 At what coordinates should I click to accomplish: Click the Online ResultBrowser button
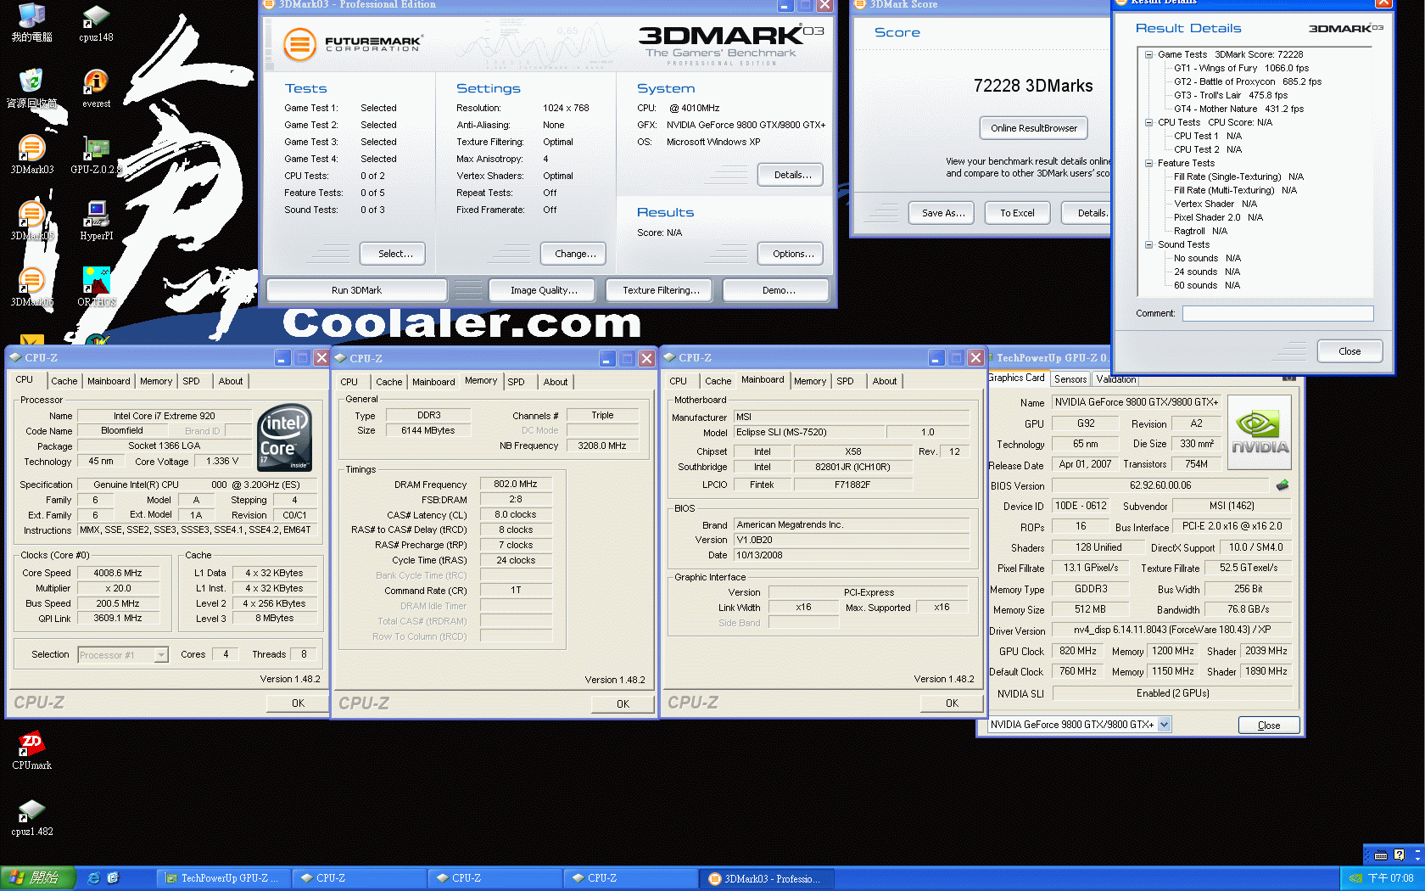[1033, 128]
